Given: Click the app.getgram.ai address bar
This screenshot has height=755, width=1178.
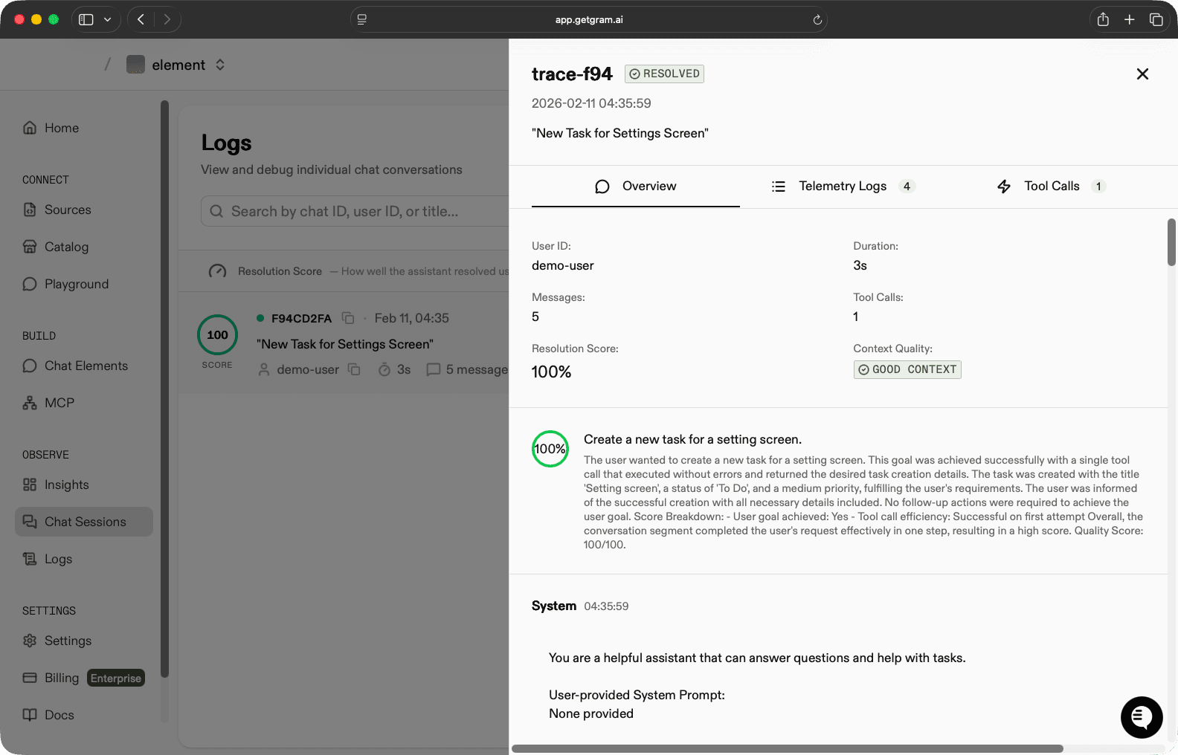Looking at the screenshot, I should click(x=589, y=20).
